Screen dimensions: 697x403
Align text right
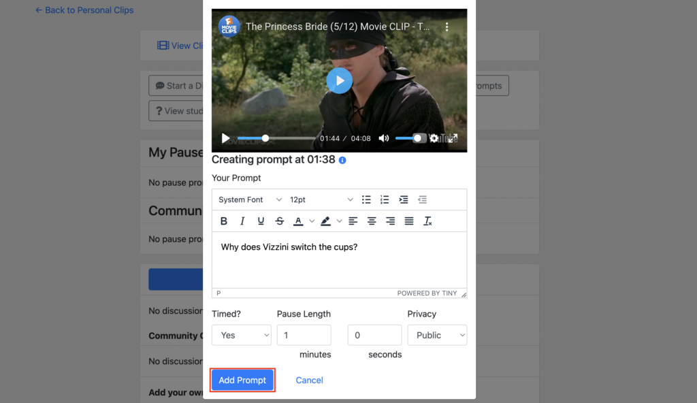pyautogui.click(x=390, y=221)
